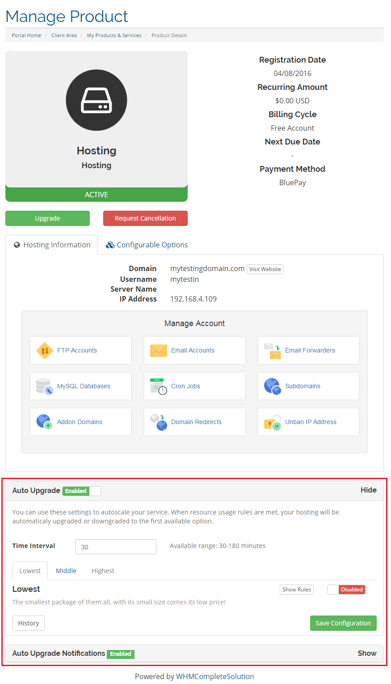
Task: Hide the Auto Upgrade panel
Action: coord(369,490)
